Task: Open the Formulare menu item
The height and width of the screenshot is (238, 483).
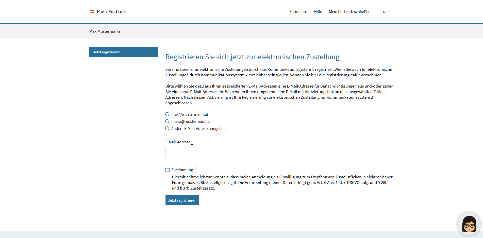Action: (x=298, y=12)
